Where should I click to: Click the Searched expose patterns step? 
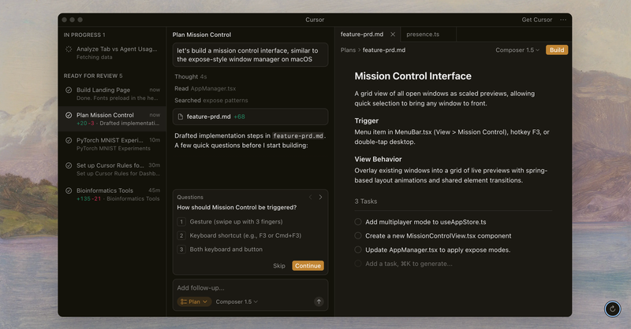click(211, 100)
